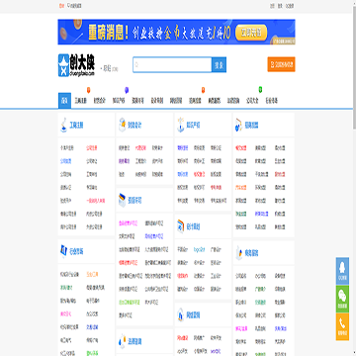
Task: Click the orange button right of search
Action: tap(281, 64)
